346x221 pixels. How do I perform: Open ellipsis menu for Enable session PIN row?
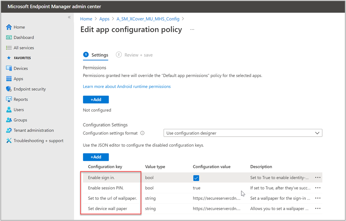317,188
